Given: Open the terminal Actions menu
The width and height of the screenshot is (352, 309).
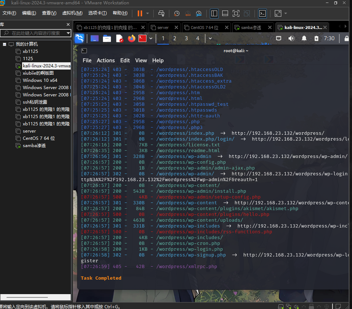Looking at the screenshot, I should pos(105,60).
